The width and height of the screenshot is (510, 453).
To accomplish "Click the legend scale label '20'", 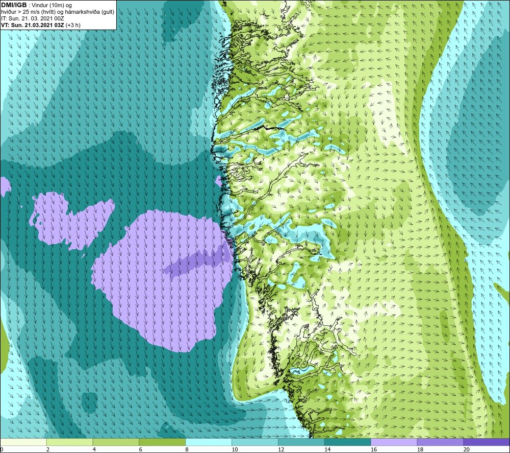I will (467, 450).
